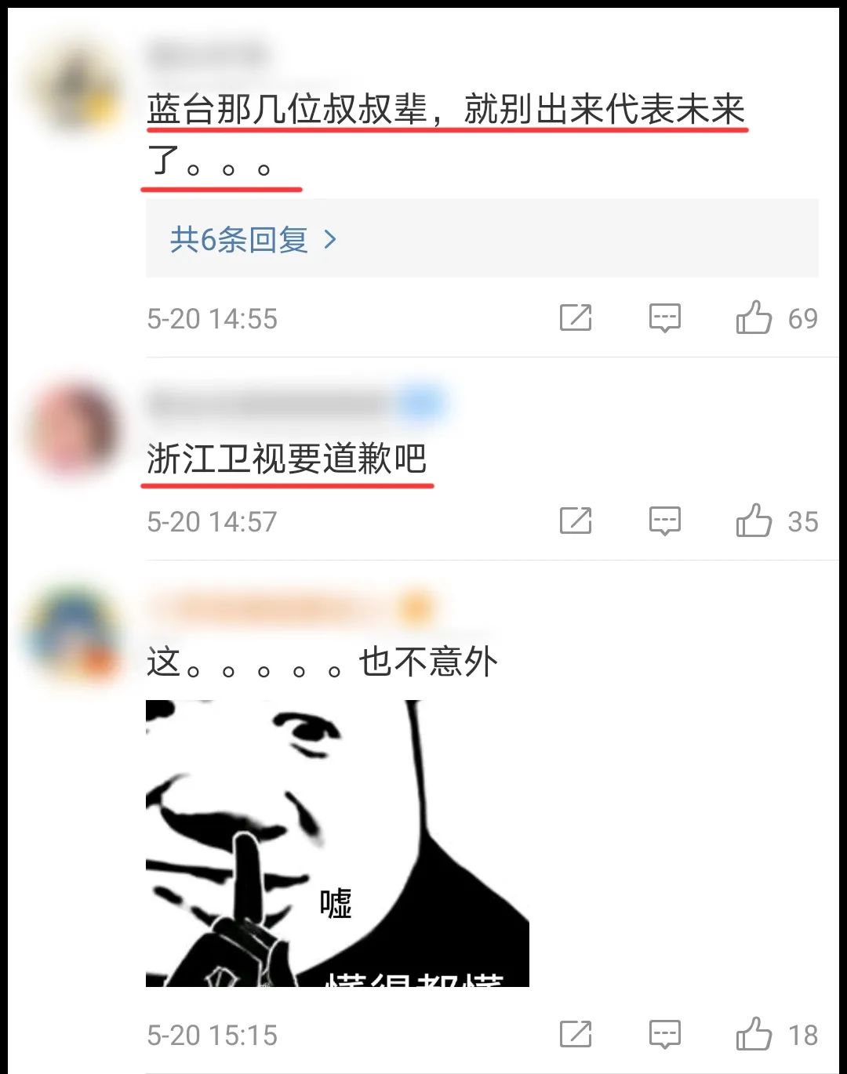
Task: Open second commenter's blurred username
Action: pos(294,405)
